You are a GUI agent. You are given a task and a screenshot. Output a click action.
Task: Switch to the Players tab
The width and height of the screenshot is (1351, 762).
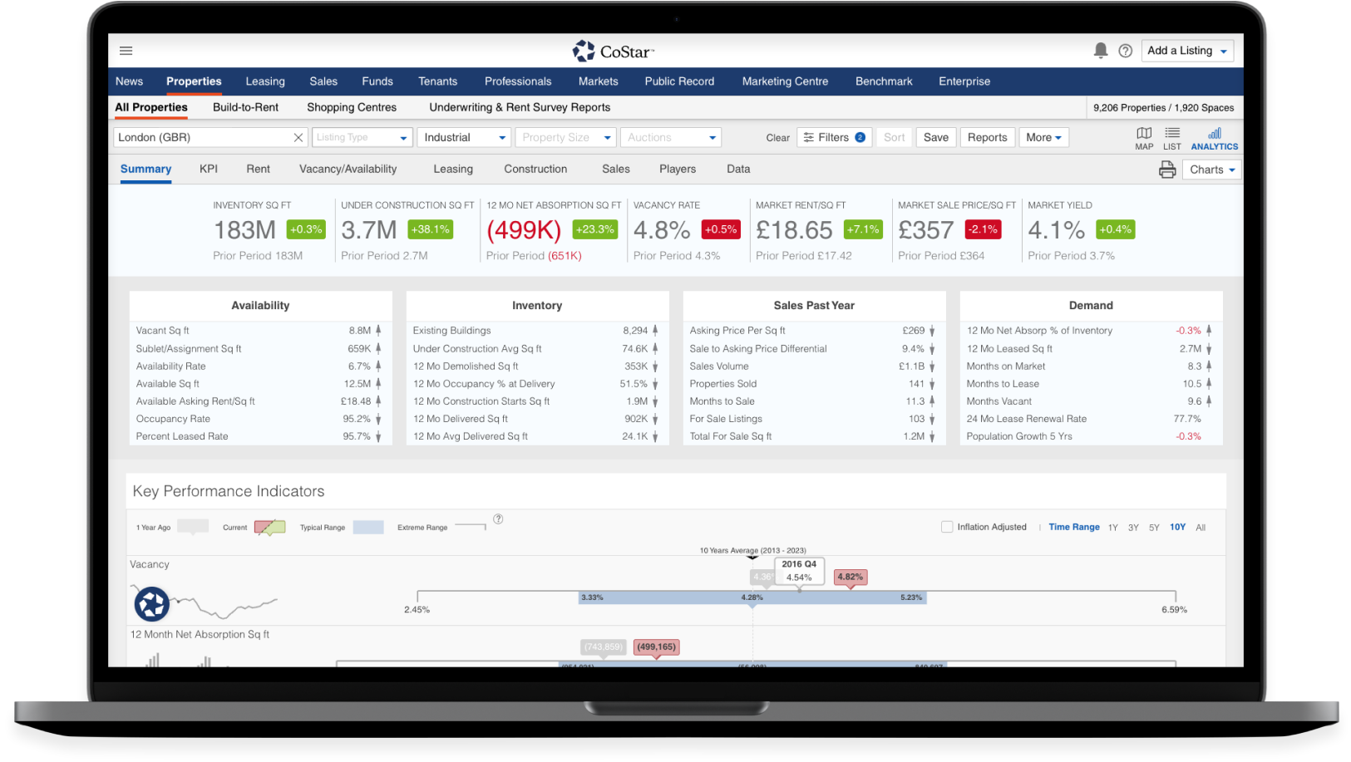tap(678, 169)
